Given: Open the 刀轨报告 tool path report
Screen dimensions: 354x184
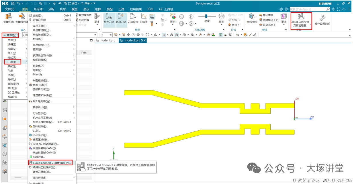Looking at the screenshot, I should click(x=133, y=18).
